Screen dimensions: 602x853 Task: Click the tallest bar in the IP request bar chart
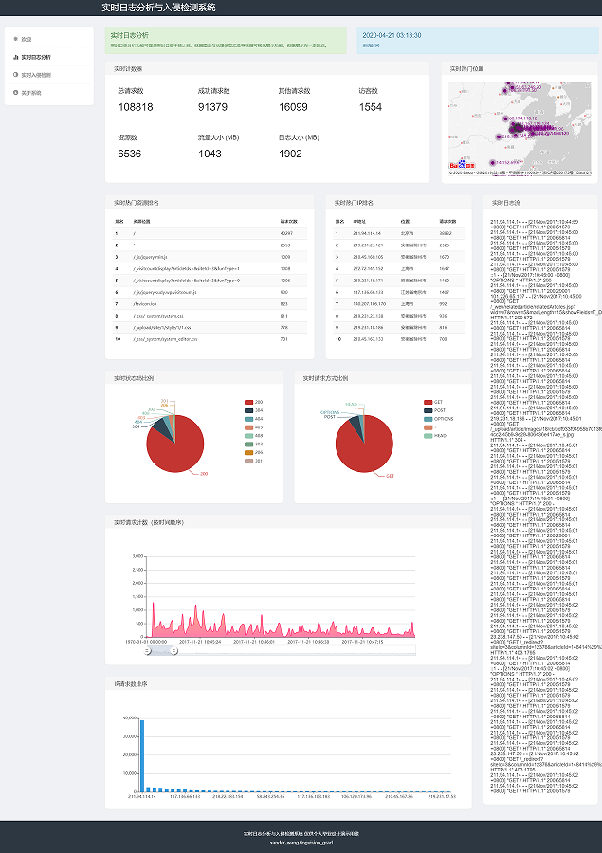(x=142, y=755)
